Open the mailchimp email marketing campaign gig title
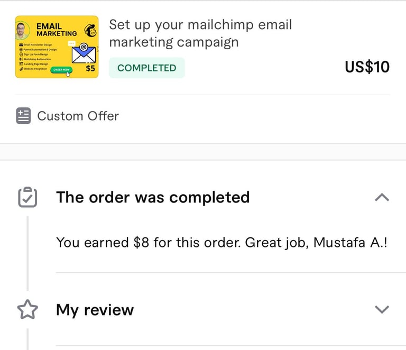 tap(200, 33)
